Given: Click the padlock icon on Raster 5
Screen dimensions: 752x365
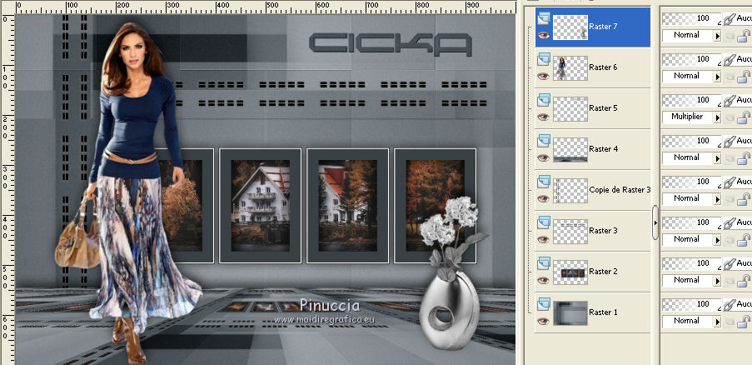Looking at the screenshot, I should [744, 117].
